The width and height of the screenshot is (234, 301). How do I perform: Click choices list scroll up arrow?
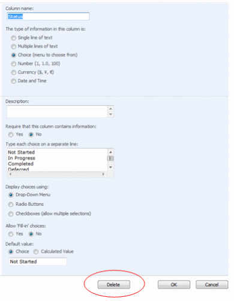coord(110,152)
